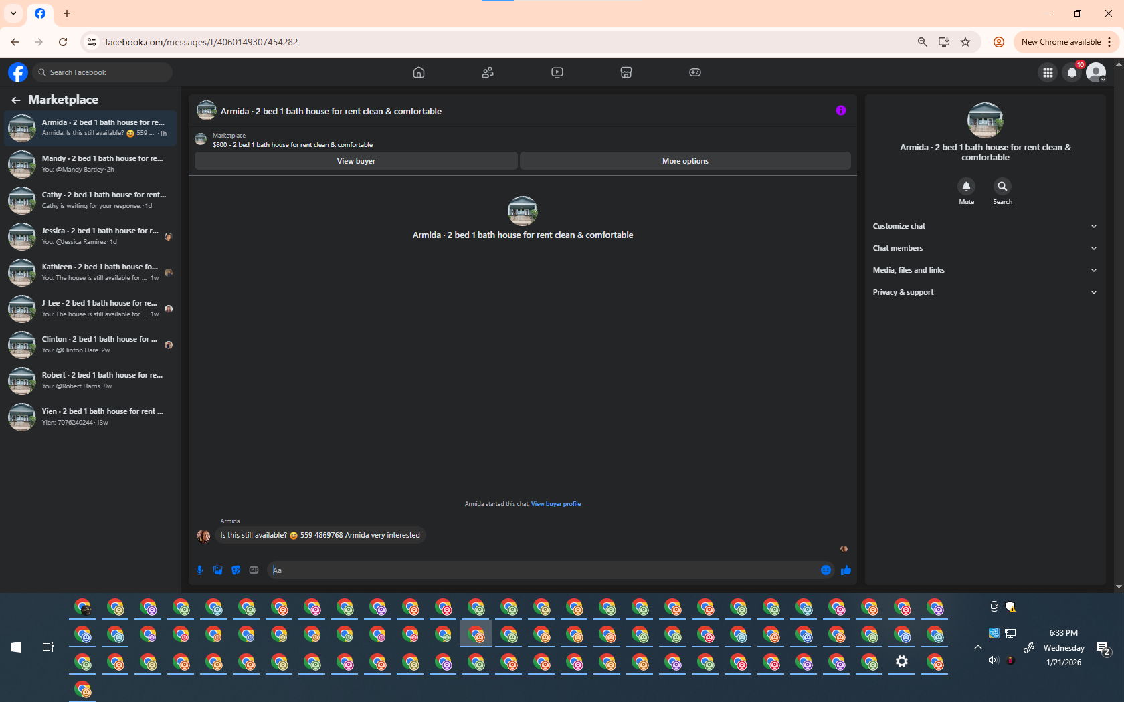
Task: Open Jessica conversation in chat list
Action: 90,236
